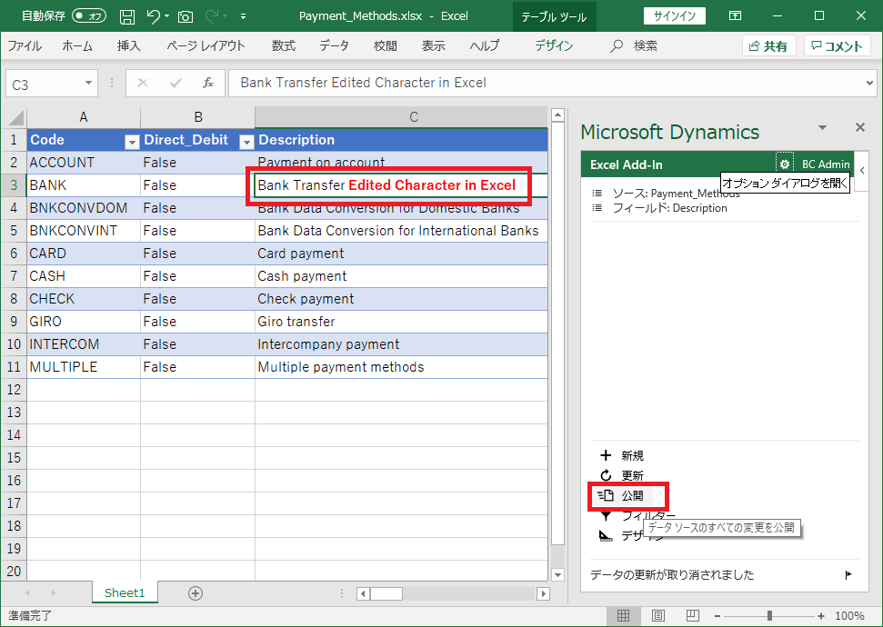Switch to Page Break Preview in status bar

(x=693, y=616)
